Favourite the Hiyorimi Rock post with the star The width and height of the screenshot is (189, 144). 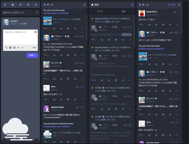[x=61, y=142]
